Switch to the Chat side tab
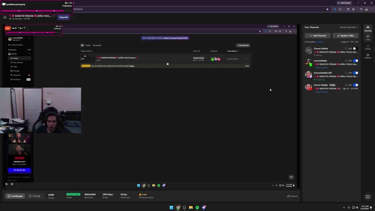The image size is (375, 211). (x=368, y=38)
